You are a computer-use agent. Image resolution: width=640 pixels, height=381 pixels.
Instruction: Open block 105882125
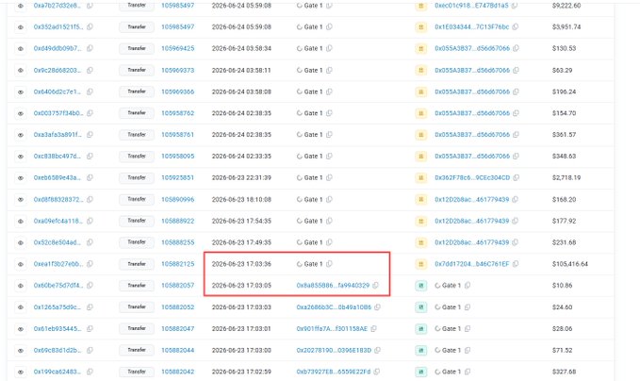[x=177, y=264]
